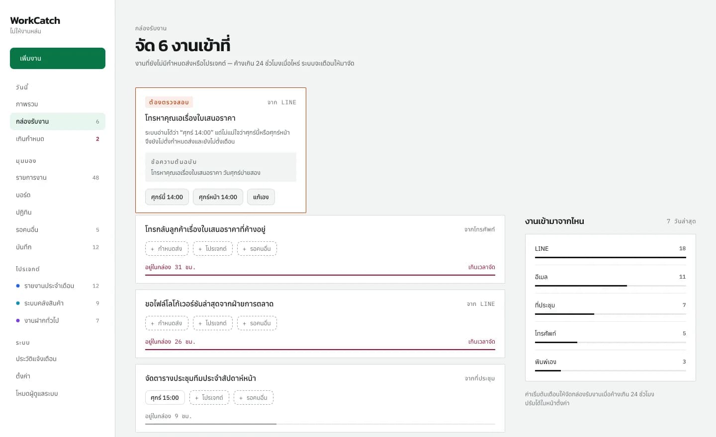Add โปรเจกต์ to โทรกลับลูกค้า task

click(213, 249)
